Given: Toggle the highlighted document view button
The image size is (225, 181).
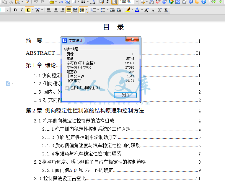Looking at the screenshot, I should coord(114,2).
